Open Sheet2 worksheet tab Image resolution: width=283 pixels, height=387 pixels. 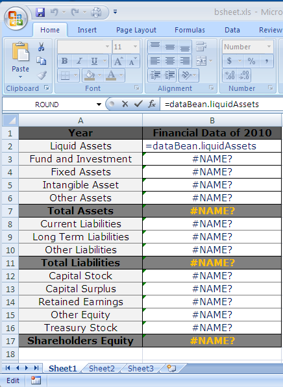click(x=102, y=368)
